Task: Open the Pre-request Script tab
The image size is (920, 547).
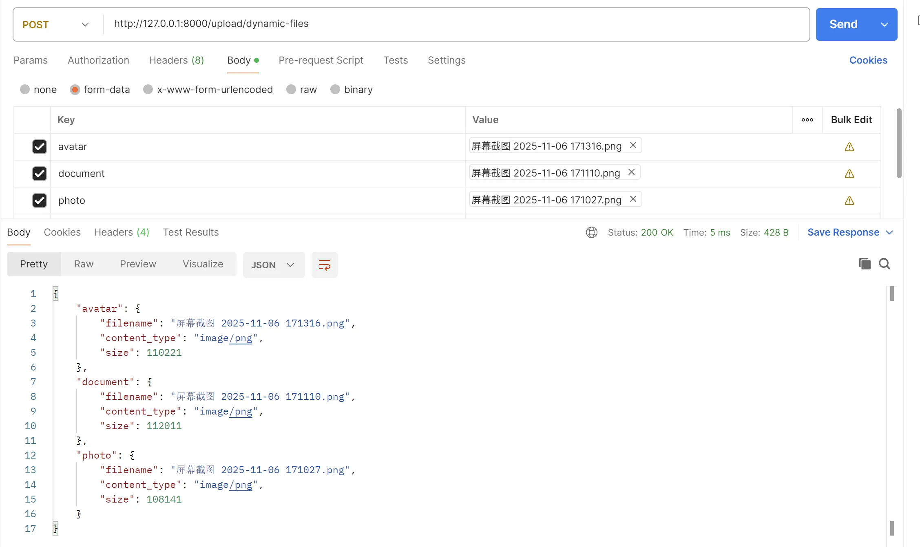Action: pyautogui.click(x=321, y=60)
